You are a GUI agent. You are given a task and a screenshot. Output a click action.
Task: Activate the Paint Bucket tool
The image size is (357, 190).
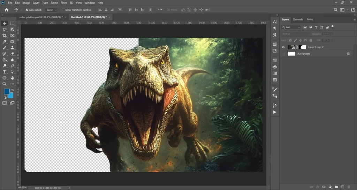tap(4, 60)
